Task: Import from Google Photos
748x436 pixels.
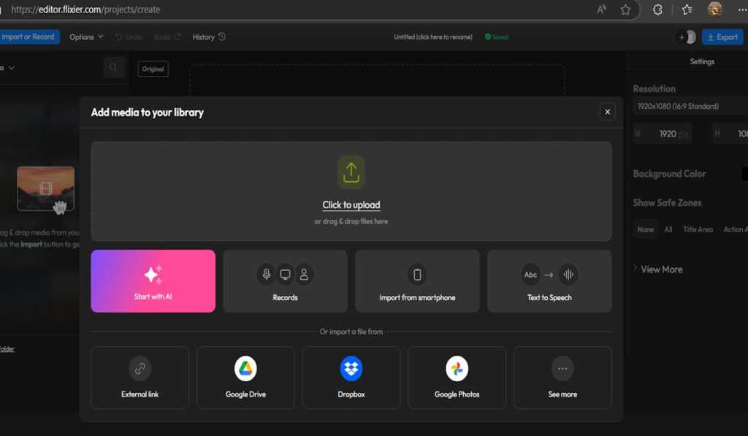Action: [x=457, y=377]
